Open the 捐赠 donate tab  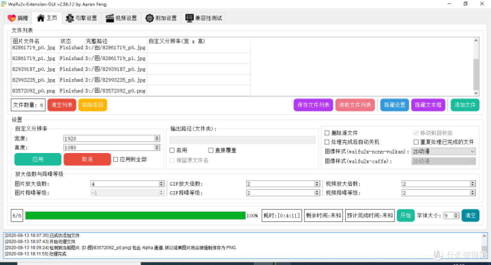(x=18, y=18)
